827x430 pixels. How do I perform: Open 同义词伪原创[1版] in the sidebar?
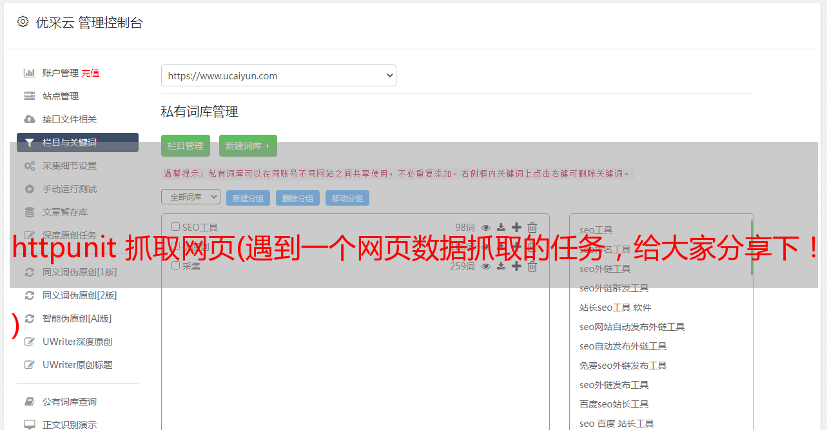79,272
